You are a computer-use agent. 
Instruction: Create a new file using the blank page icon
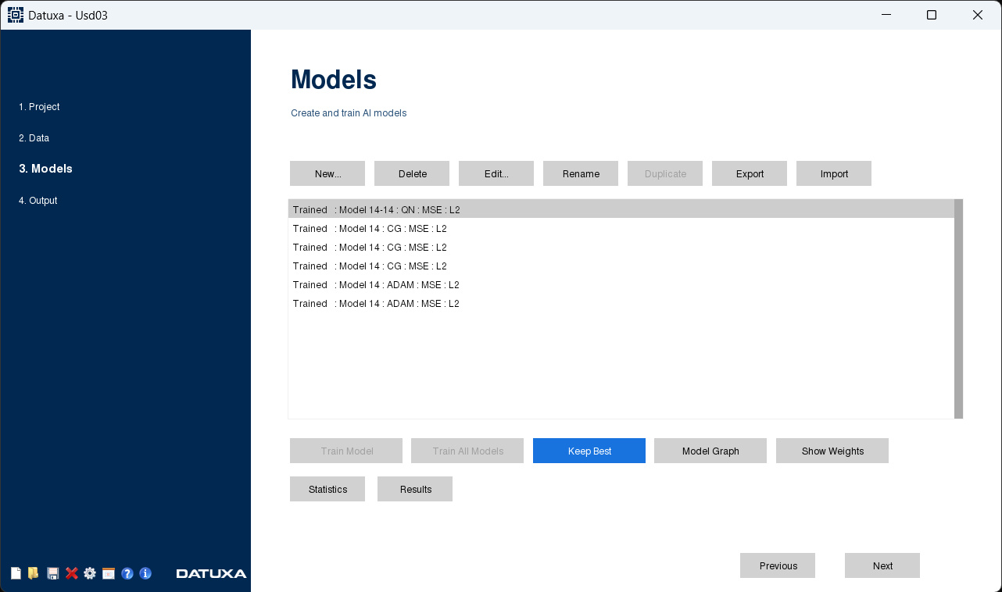[16, 573]
